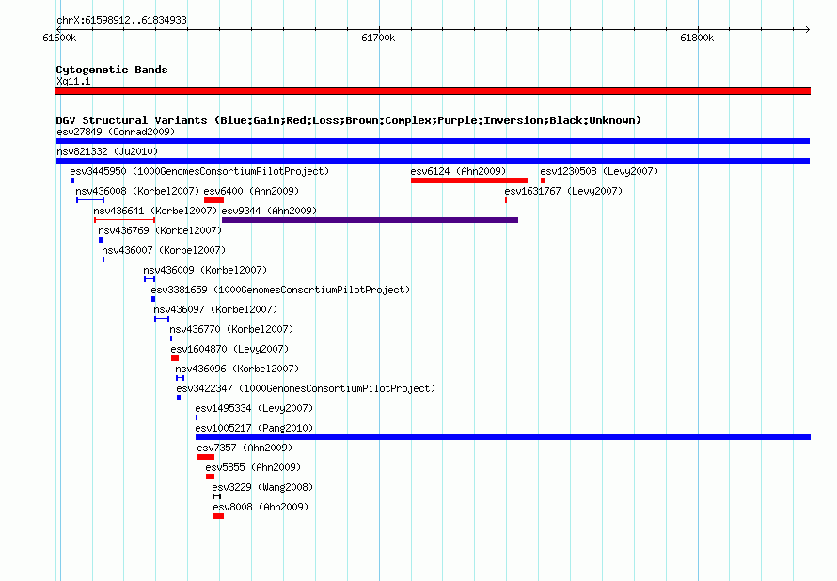The width and height of the screenshot is (837, 581).
Task: Select the esv7357 (Ahn2009) red bar
Action: (206, 457)
